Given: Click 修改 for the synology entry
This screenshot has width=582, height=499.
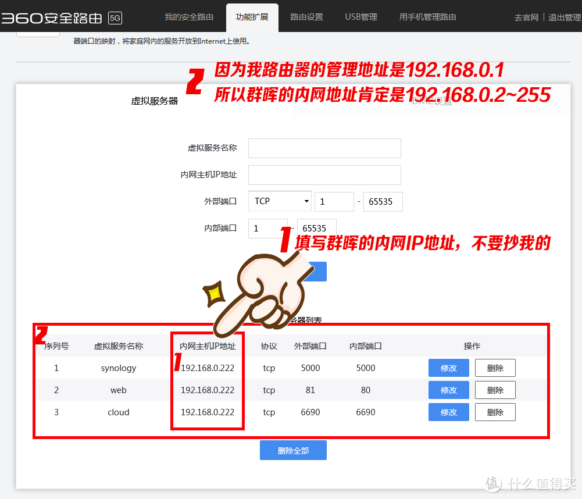Looking at the screenshot, I should [x=448, y=368].
